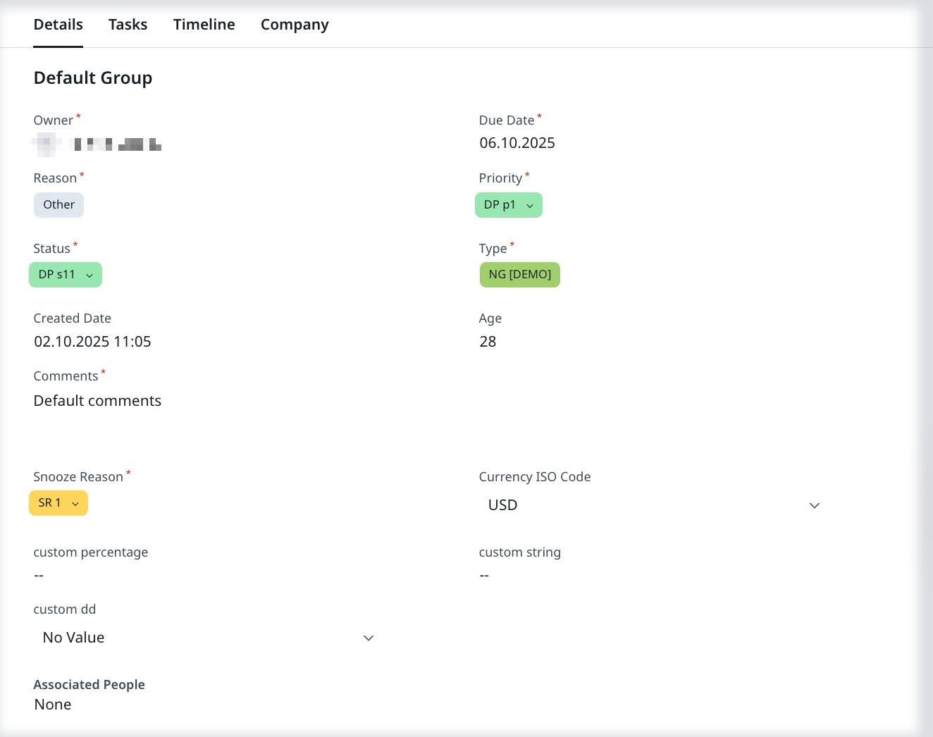The height and width of the screenshot is (737, 933).
Task: Click the custom string placeholder dashes
Action: click(x=484, y=575)
